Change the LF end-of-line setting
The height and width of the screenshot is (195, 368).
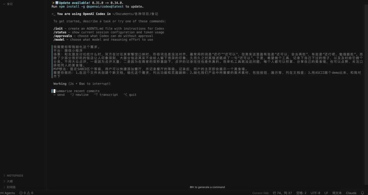coord(326,193)
